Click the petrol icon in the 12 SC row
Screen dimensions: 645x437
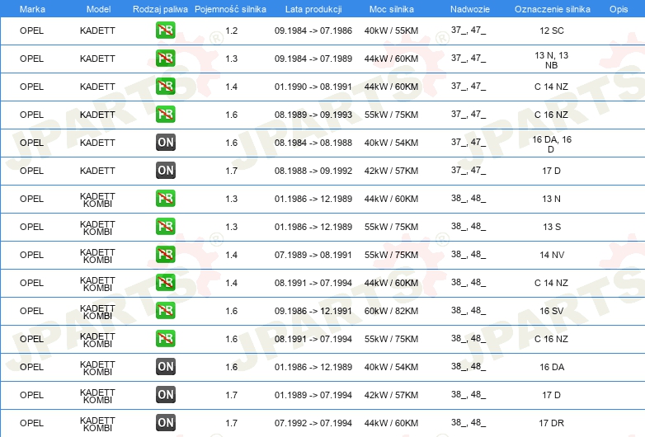[165, 31]
